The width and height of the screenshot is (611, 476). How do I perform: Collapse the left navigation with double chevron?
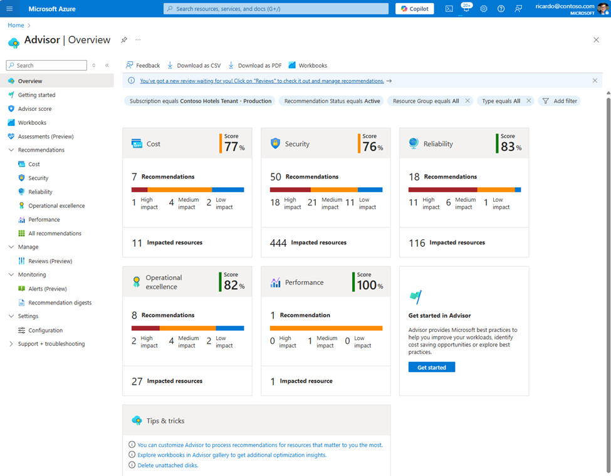point(107,65)
